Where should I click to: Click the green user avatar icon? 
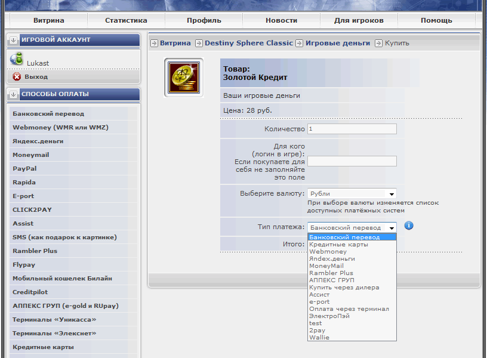[17, 59]
